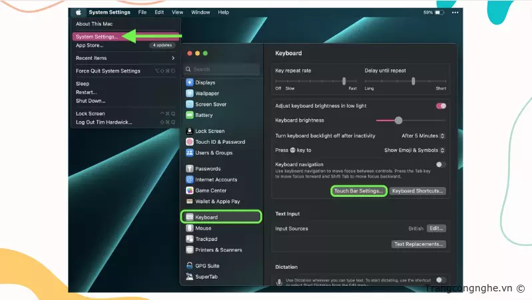The width and height of the screenshot is (532, 300).
Task: Open the After 5 Minutes backlight dropdown
Action: tap(423, 136)
